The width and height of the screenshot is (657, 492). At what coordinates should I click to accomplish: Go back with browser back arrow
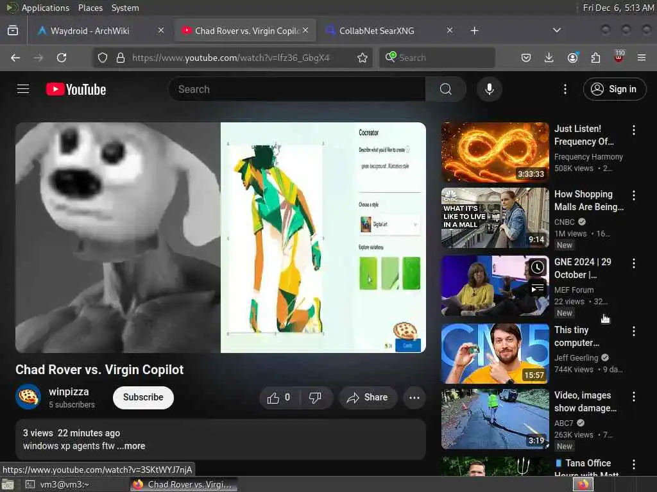[15, 58]
